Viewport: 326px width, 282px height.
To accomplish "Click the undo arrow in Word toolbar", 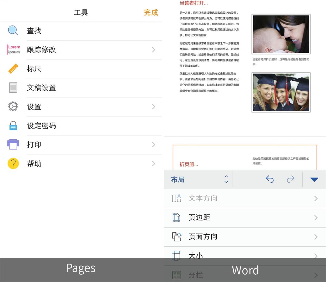I will [270, 179].
